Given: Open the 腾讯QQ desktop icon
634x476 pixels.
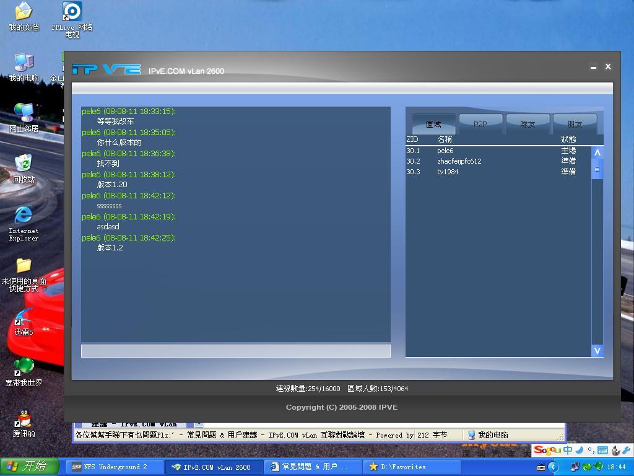Looking at the screenshot, I should click(24, 420).
